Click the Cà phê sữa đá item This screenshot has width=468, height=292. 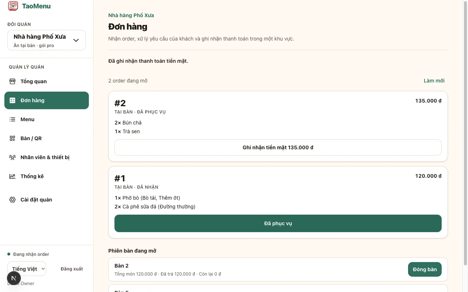pyautogui.click(x=155, y=207)
